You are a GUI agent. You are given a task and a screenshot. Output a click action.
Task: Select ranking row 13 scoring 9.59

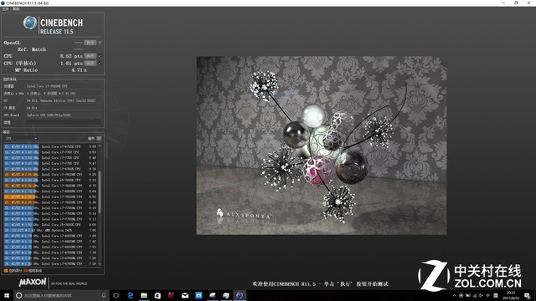point(50,147)
